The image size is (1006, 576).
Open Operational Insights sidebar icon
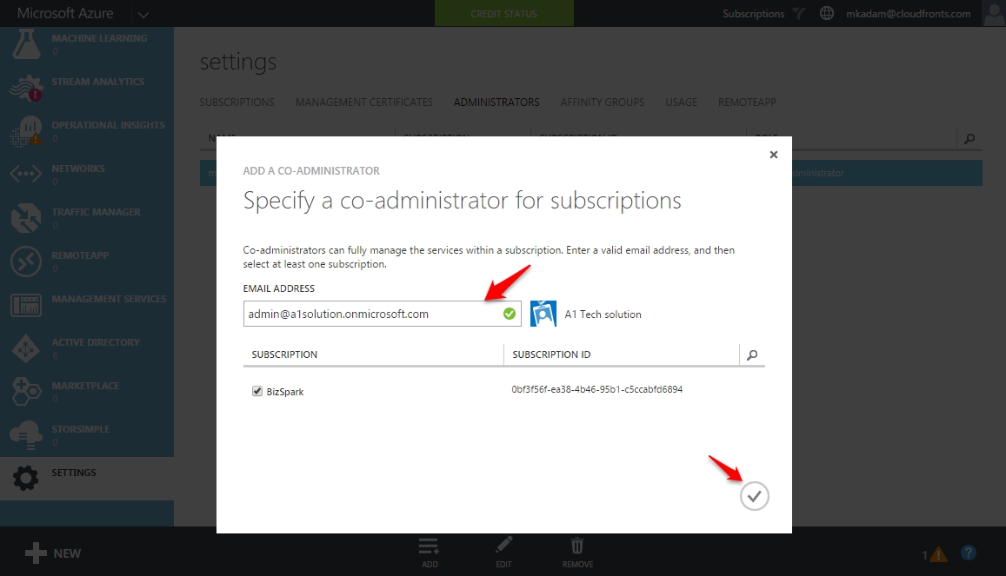coord(26,131)
